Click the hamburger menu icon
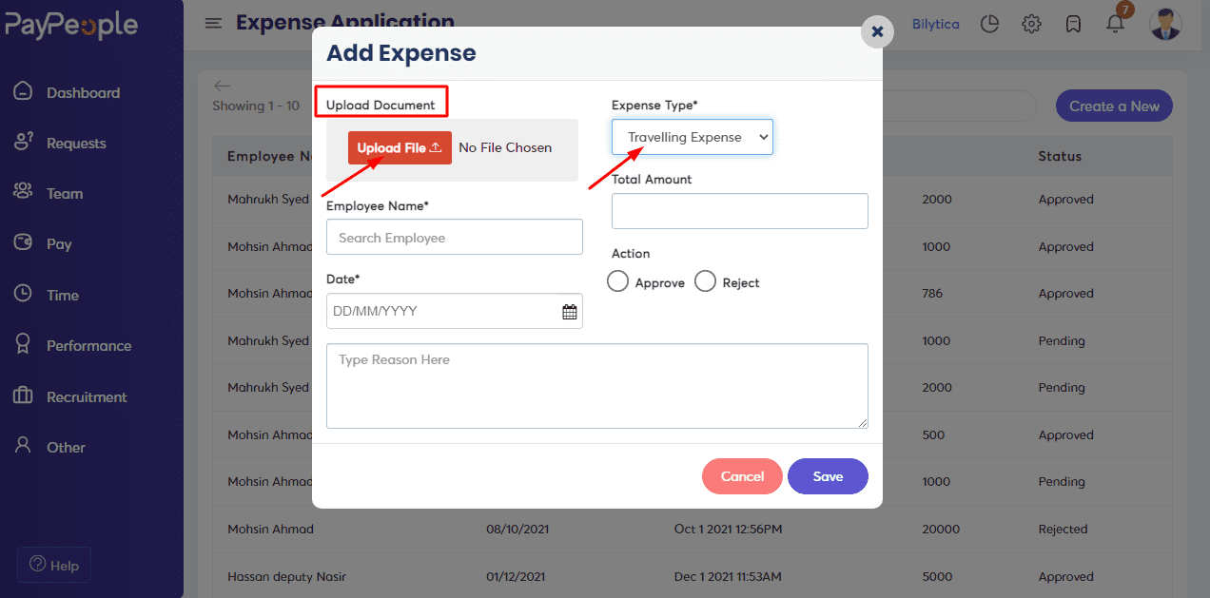The height and width of the screenshot is (598, 1210). [x=213, y=24]
